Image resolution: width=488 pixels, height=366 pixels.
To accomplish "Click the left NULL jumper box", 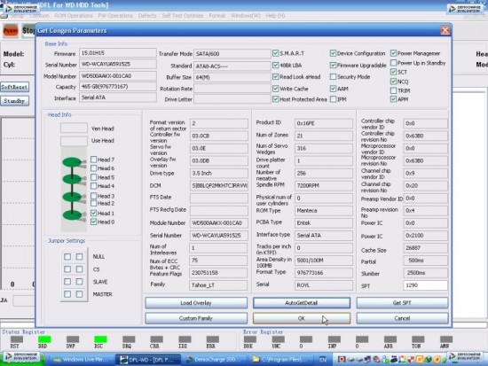I will coord(67,256).
